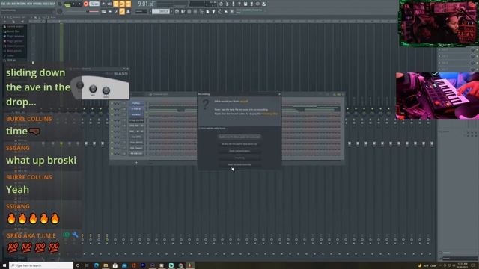This screenshot has width=479, height=269.
Task: Open the ADD menu
Action: [x=14, y=4]
